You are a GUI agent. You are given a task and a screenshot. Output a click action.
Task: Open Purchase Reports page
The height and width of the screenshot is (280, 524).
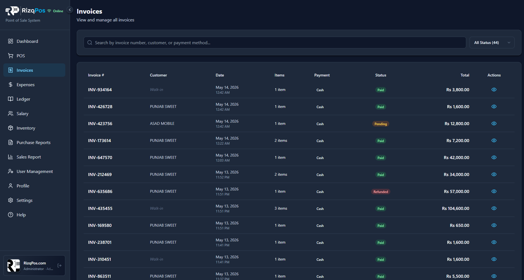34,142
